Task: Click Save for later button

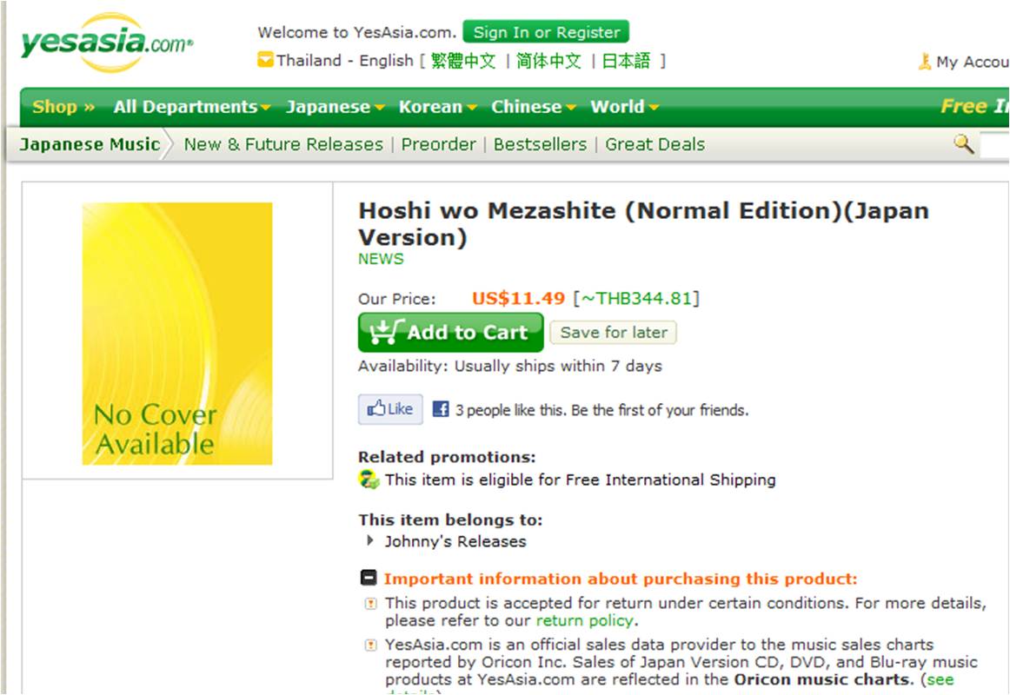Action: point(614,332)
